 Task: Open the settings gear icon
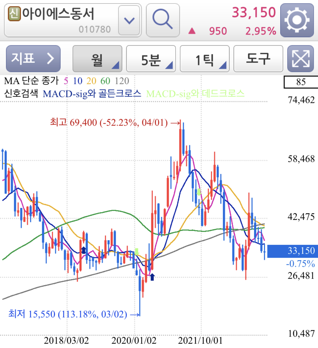point(297,20)
